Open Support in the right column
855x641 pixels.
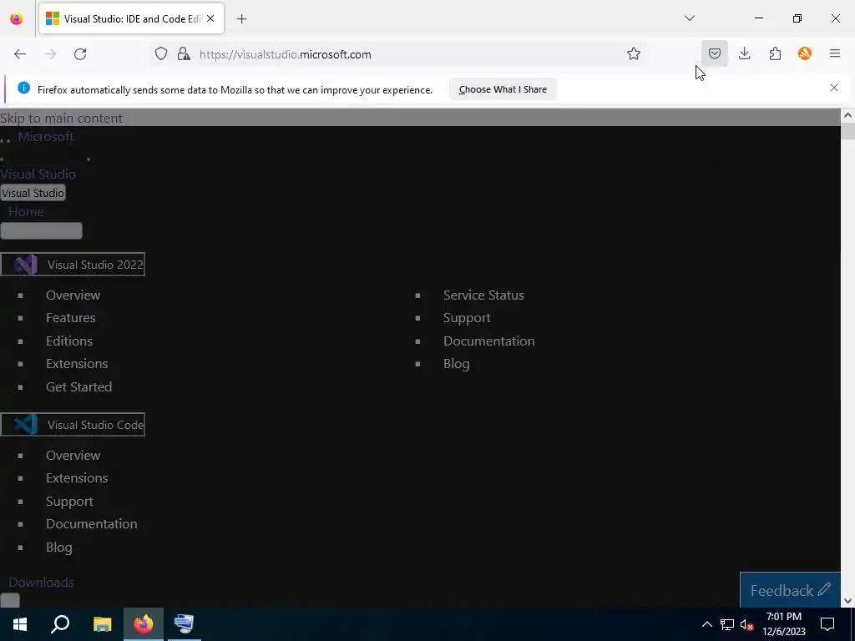click(x=467, y=318)
